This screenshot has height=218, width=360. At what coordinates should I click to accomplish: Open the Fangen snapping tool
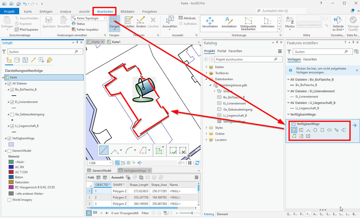[114, 23]
